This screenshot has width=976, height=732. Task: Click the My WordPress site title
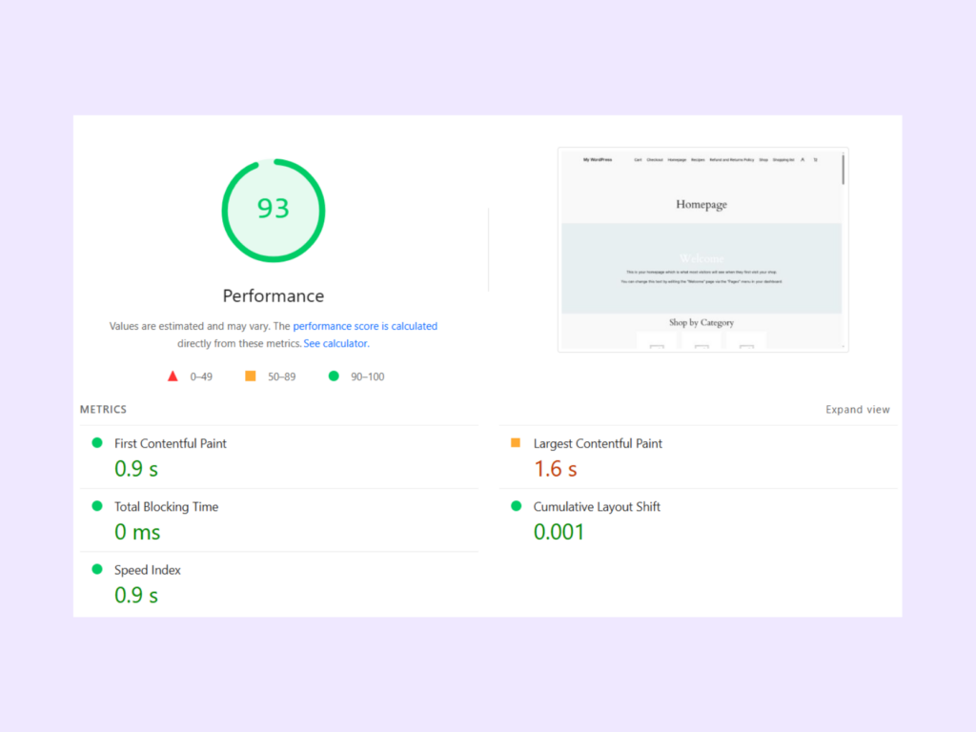[x=599, y=159]
